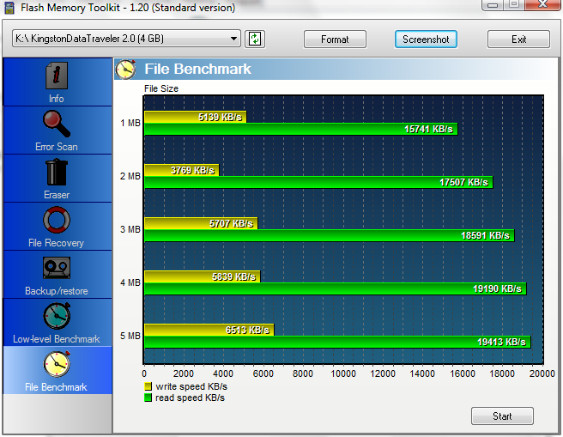This screenshot has height=437, width=563.
Task: Open the Info panel icon
Action: 57,77
